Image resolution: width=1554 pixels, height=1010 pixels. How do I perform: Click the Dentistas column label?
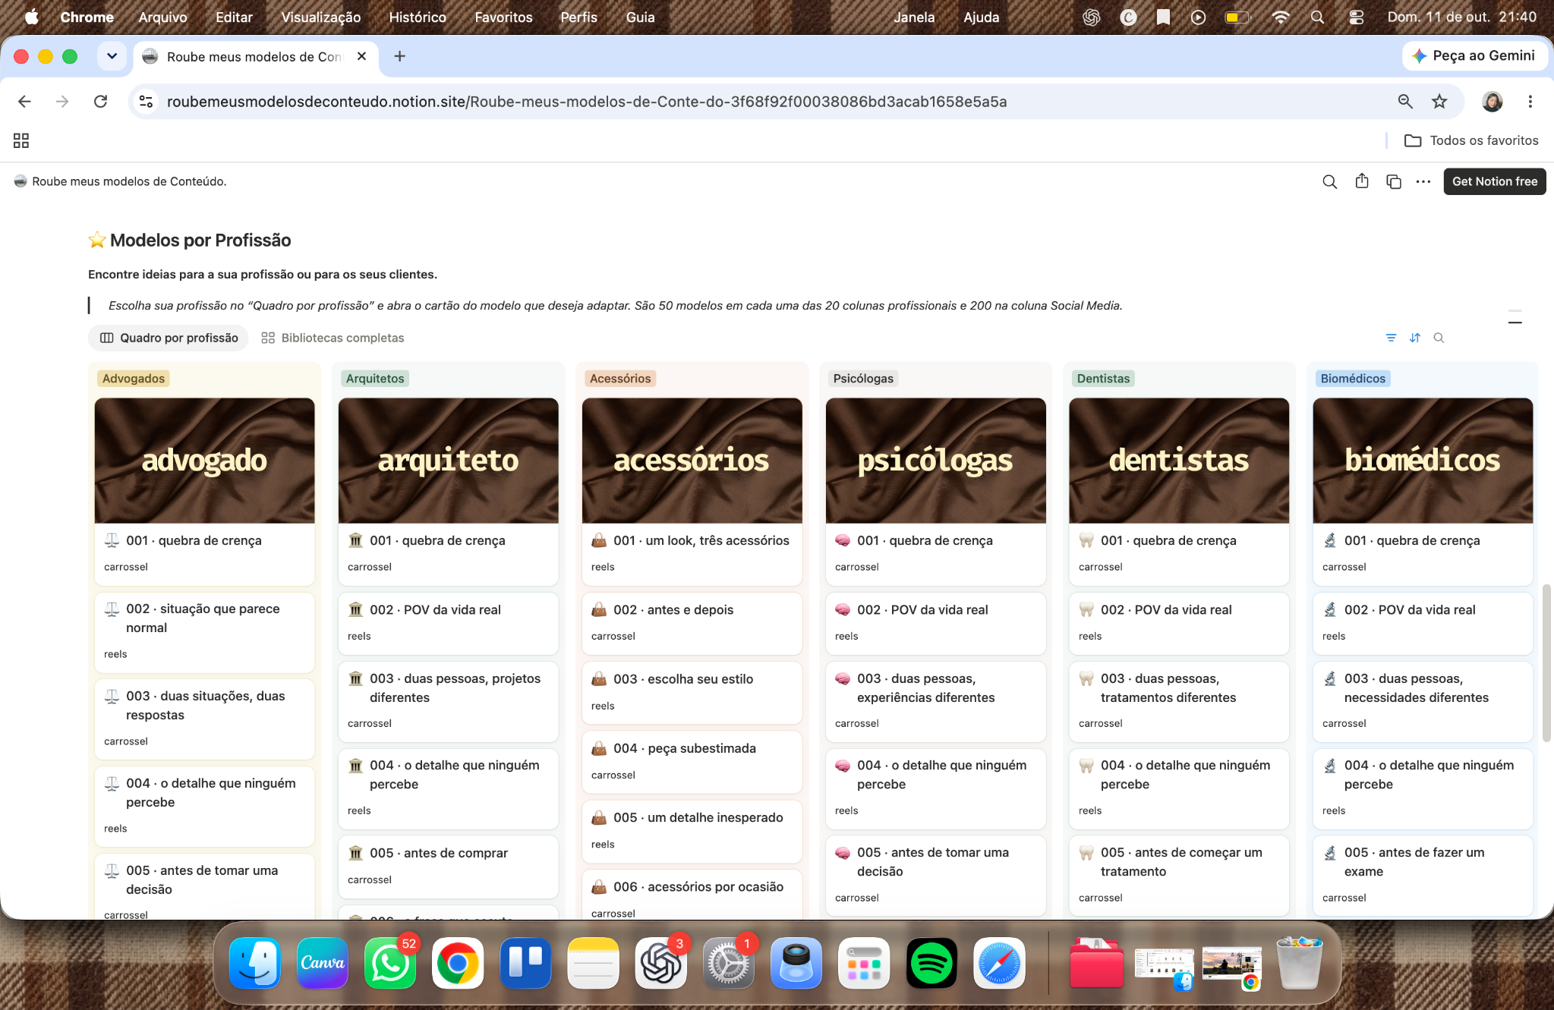(x=1103, y=379)
